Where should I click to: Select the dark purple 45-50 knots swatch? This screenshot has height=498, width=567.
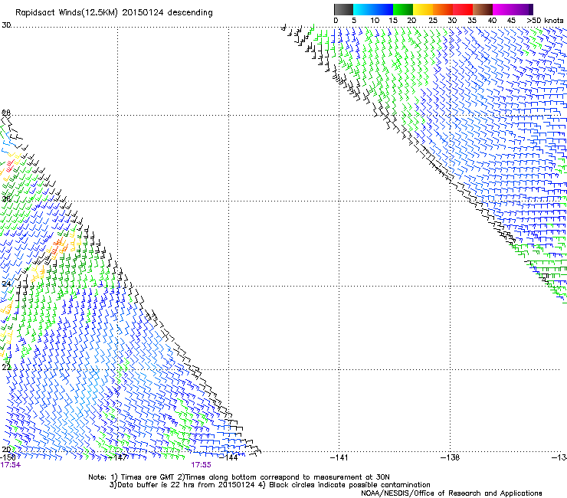pos(523,9)
